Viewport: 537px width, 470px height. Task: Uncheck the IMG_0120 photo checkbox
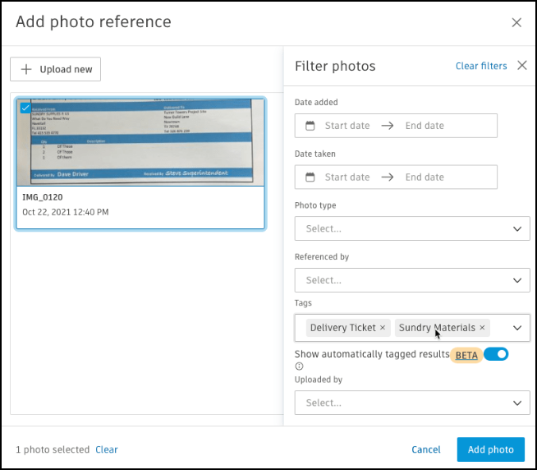(25, 108)
